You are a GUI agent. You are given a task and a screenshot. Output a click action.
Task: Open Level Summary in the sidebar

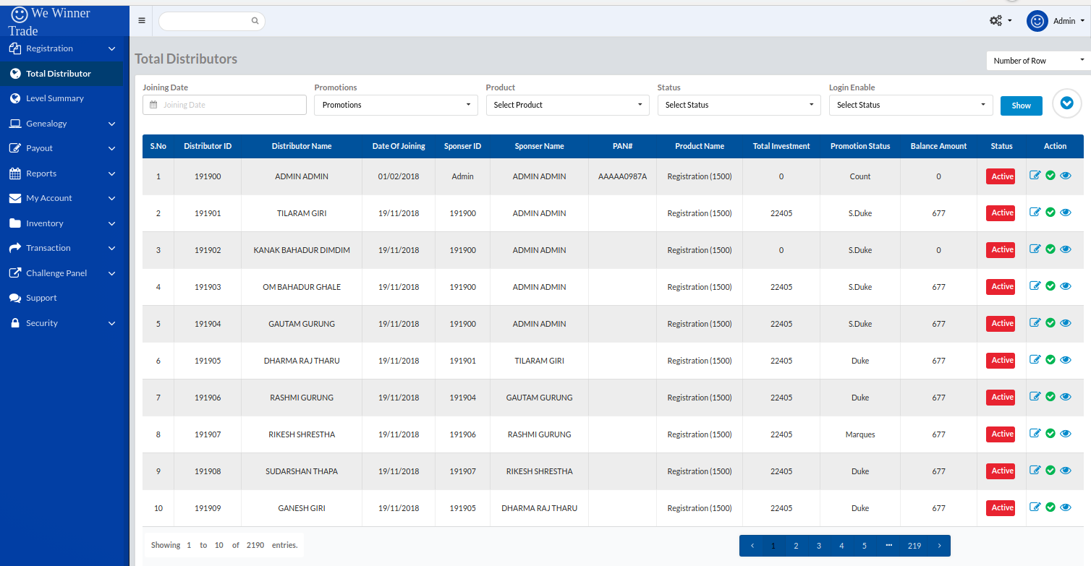(x=55, y=98)
